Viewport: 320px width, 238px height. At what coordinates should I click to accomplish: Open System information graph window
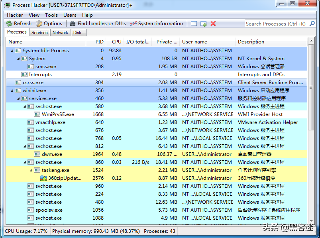(133, 24)
